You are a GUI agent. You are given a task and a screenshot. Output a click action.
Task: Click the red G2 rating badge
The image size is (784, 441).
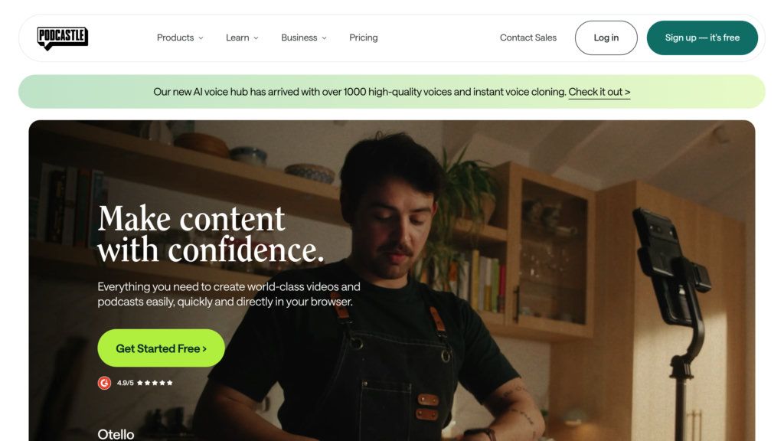click(x=104, y=383)
